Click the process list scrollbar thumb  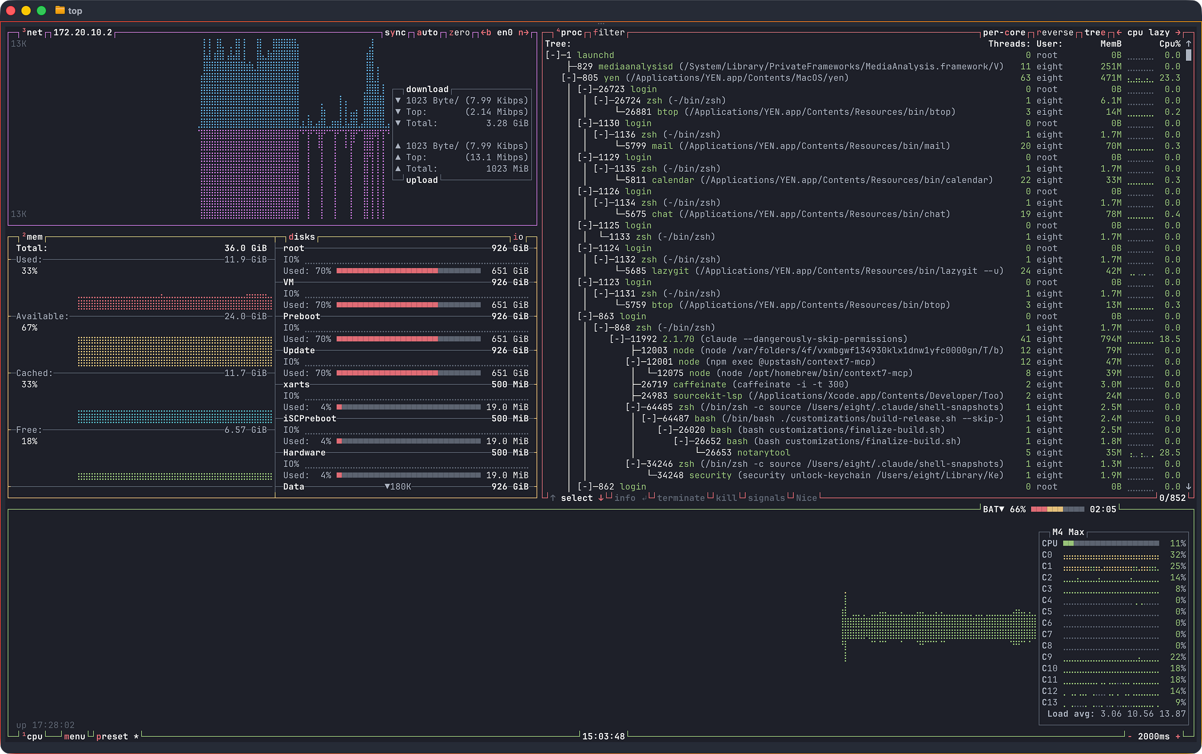pyautogui.click(x=1188, y=55)
